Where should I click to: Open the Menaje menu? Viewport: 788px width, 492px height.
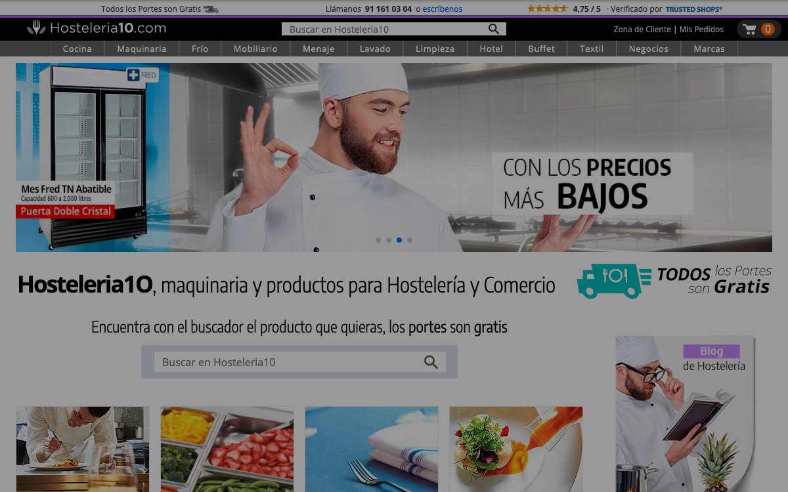[x=318, y=49]
